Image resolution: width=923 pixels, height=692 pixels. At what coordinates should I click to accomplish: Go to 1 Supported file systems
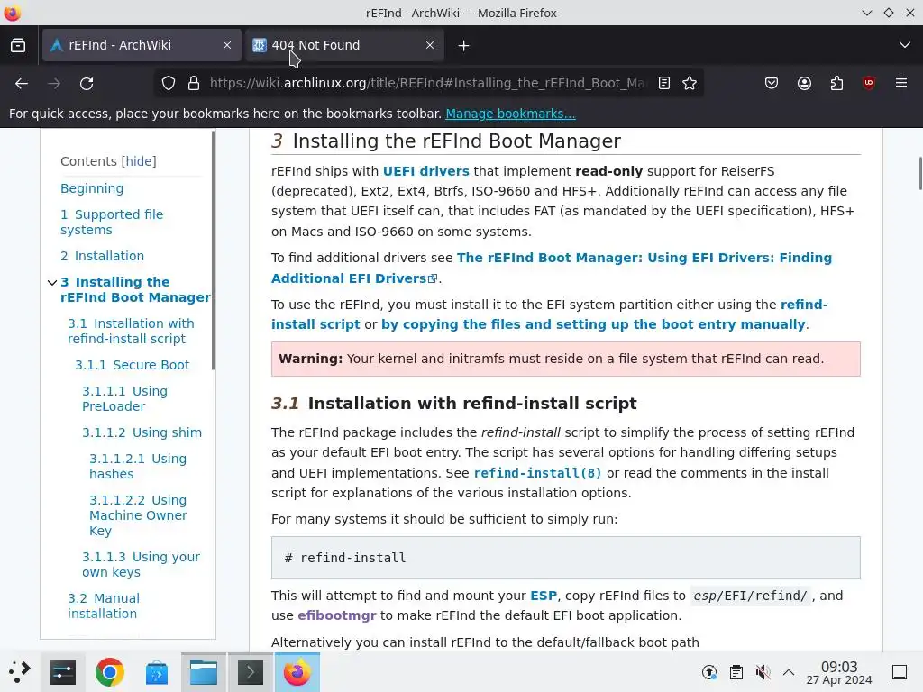pos(112,223)
